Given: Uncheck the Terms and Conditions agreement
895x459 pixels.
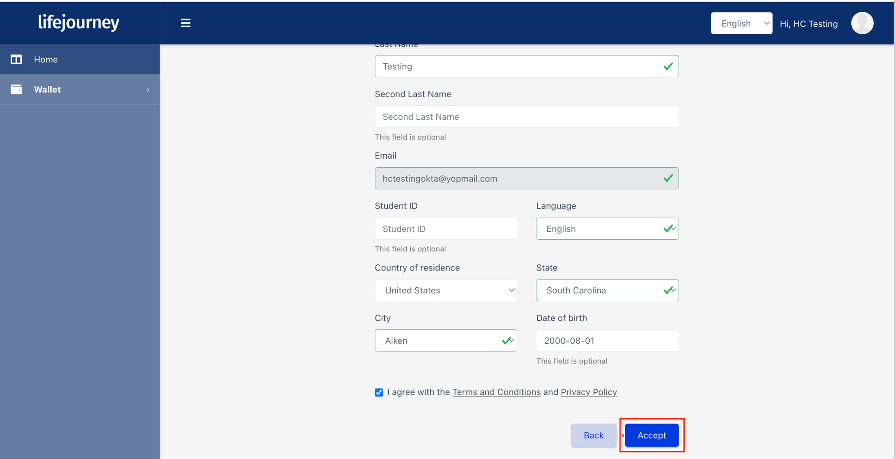Looking at the screenshot, I should coord(379,392).
